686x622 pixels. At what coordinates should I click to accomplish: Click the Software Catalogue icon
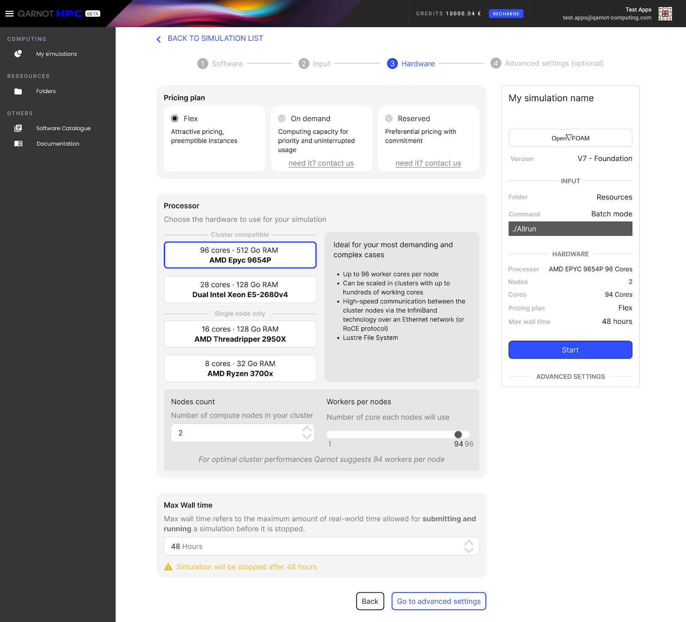click(x=18, y=128)
